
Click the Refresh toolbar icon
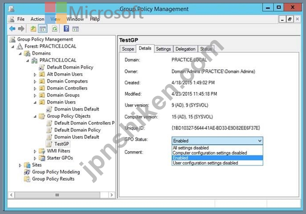[x=55, y=29]
